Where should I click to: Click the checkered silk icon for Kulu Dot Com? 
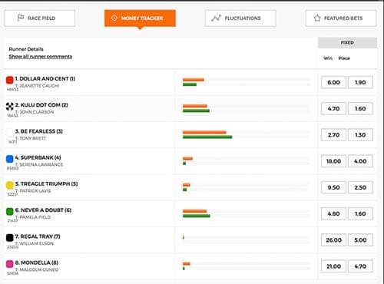(x=10, y=107)
